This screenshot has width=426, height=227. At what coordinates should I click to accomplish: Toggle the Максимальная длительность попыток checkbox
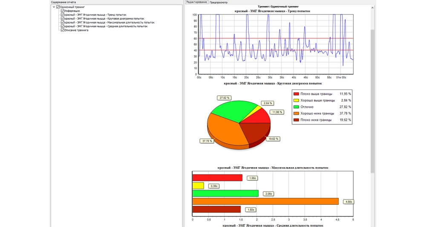[x=63, y=23]
